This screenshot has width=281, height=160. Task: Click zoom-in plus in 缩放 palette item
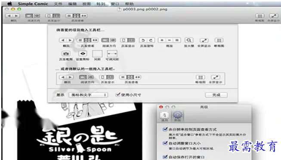[162, 40]
